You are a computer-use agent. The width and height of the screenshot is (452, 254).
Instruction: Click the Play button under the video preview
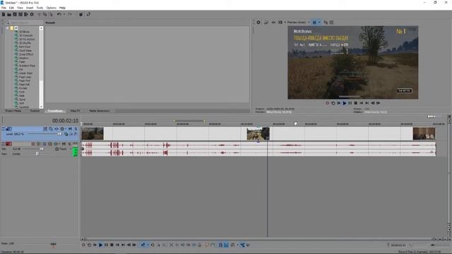(344, 103)
